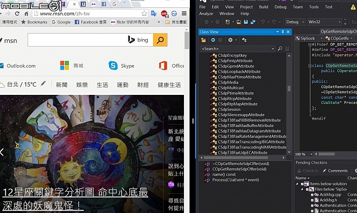This screenshot has width=357, height=213.
Task: Open the Adblock Plus extension
Action: click(164, 14)
